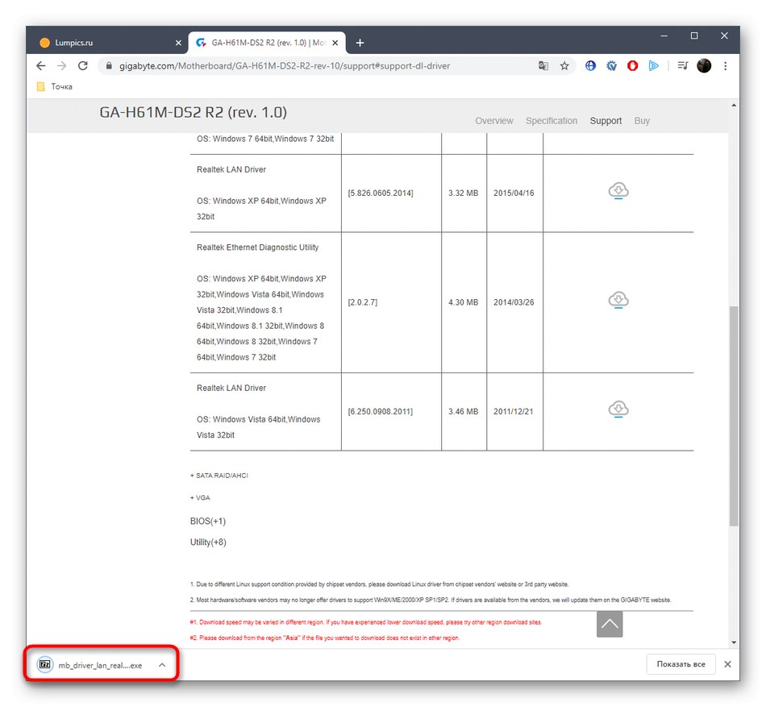Close the downloads bar
Screen dimensions: 766x707
(x=727, y=664)
